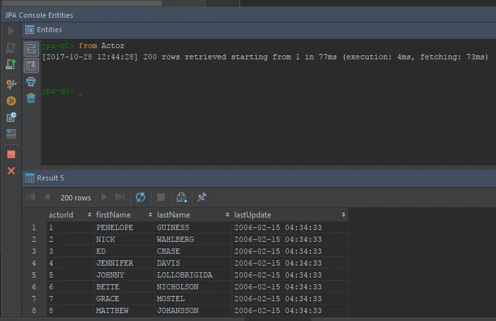Click the CHASE cell
The height and width of the screenshot is (321, 496).
[193, 251]
